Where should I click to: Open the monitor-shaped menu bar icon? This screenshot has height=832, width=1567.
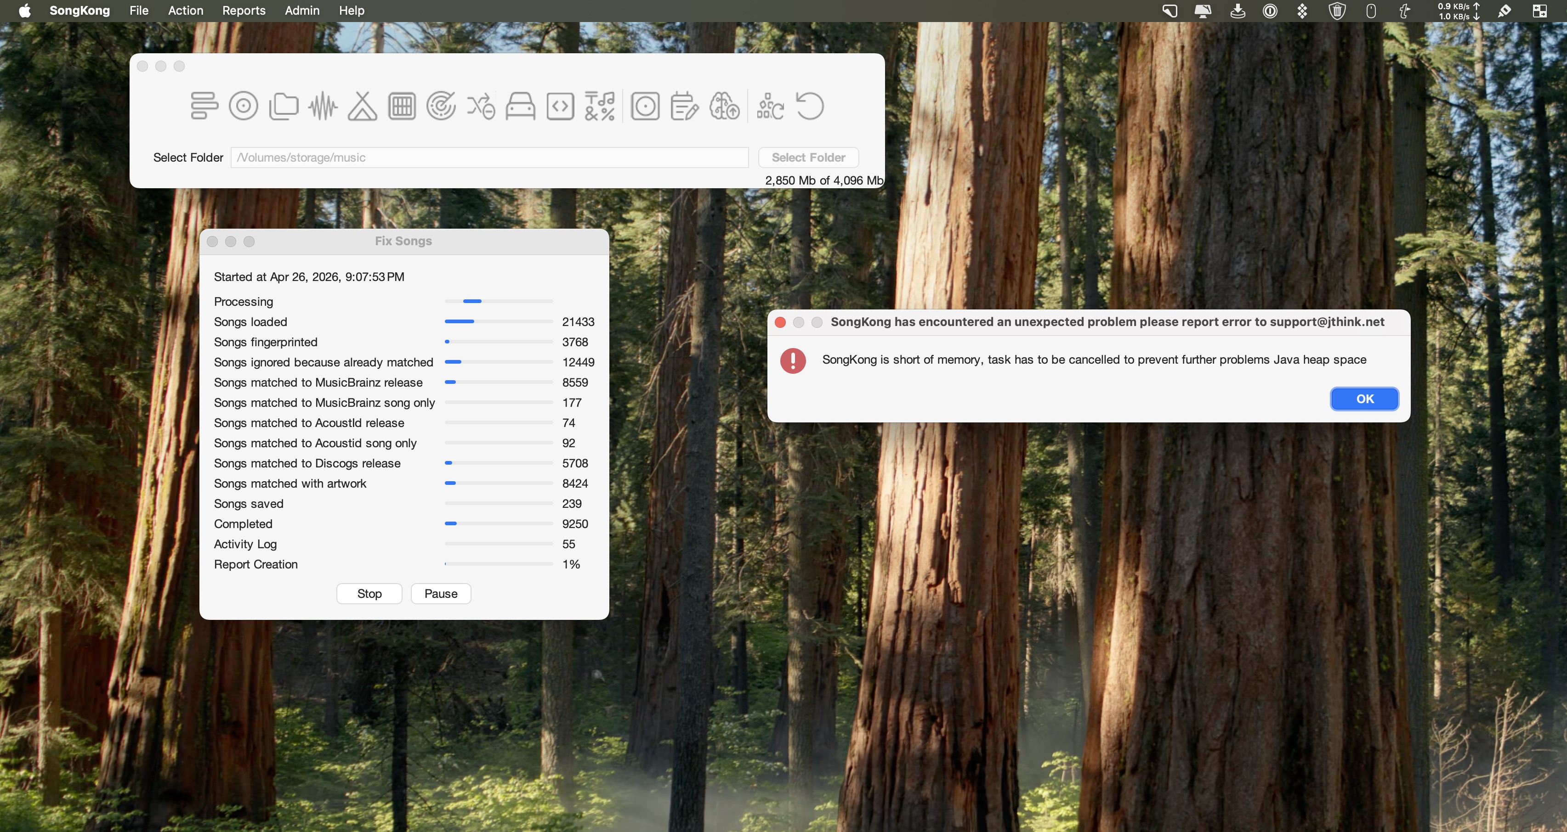pyautogui.click(x=1203, y=11)
